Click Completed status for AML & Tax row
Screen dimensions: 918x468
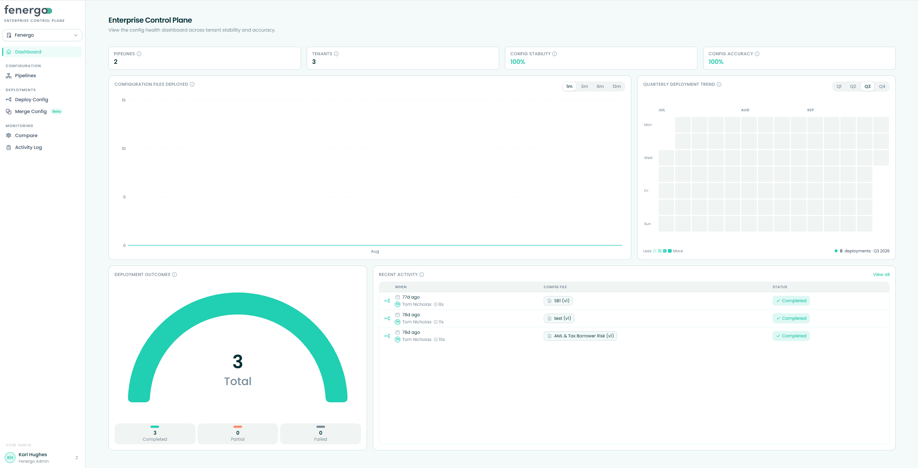(791, 336)
